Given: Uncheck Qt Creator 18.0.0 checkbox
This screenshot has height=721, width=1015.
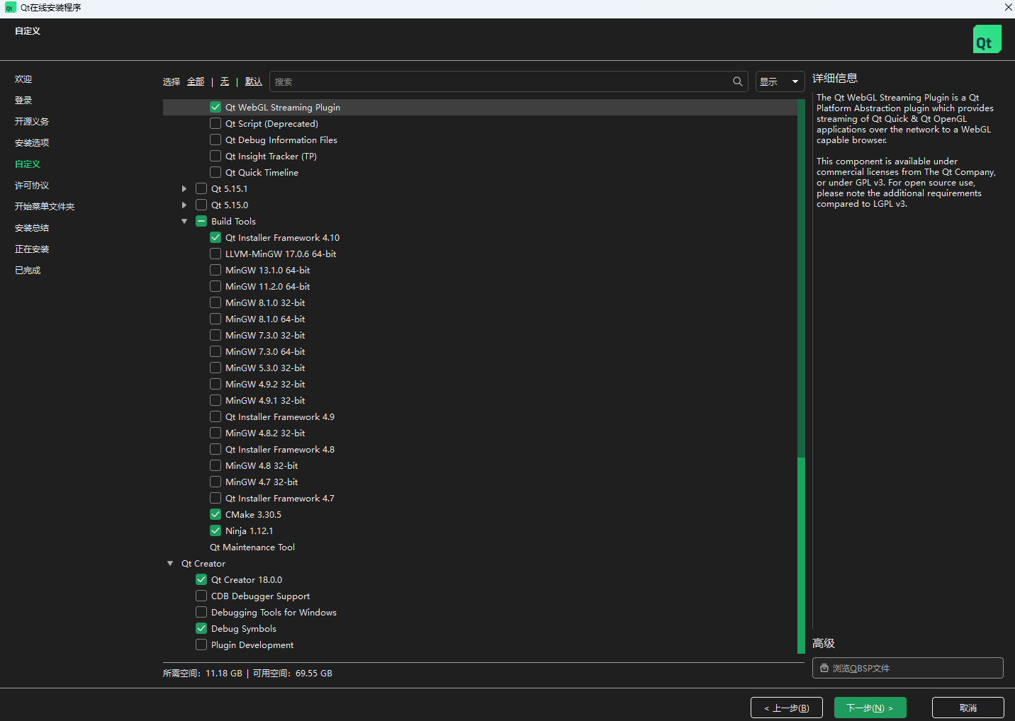Looking at the screenshot, I should coord(201,579).
